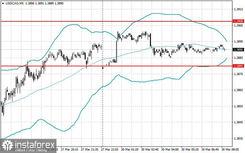Click the 1.3905 price scale value
245x153 pixels.
[238, 25]
